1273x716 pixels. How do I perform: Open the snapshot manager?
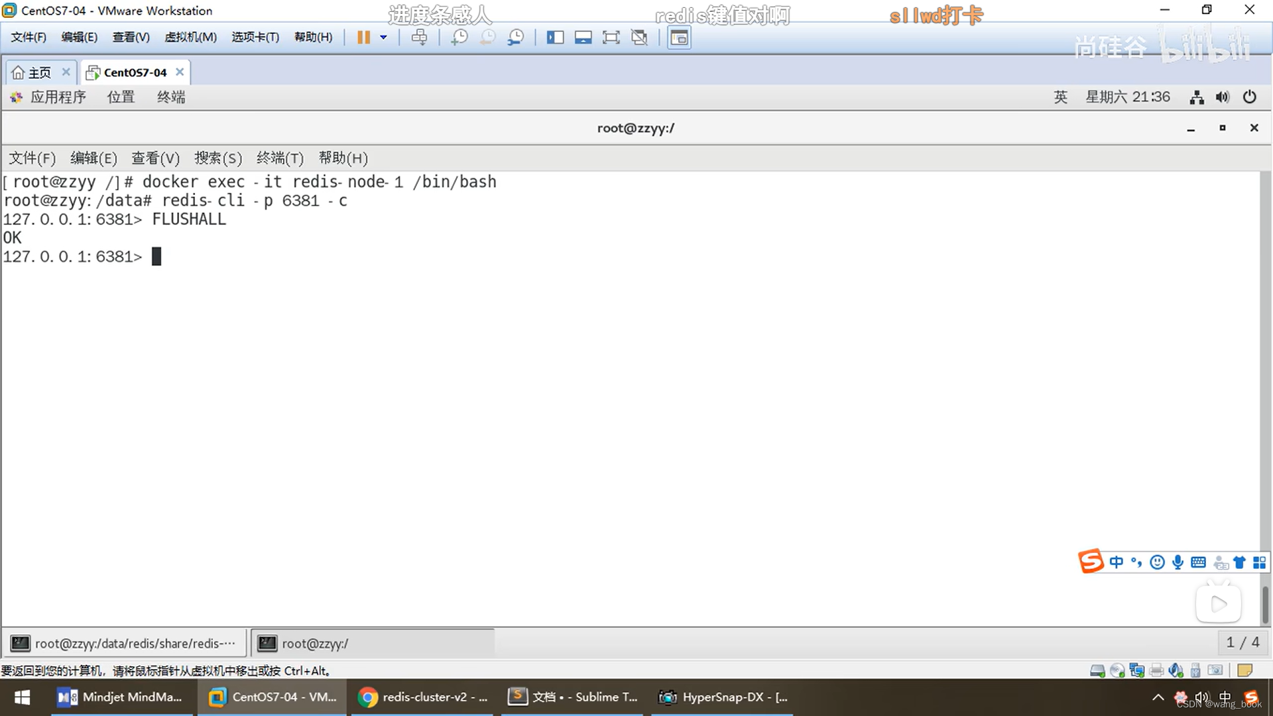(x=515, y=37)
